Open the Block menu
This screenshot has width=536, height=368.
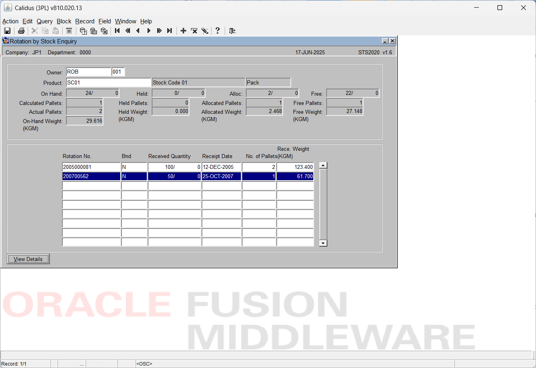pyautogui.click(x=64, y=21)
